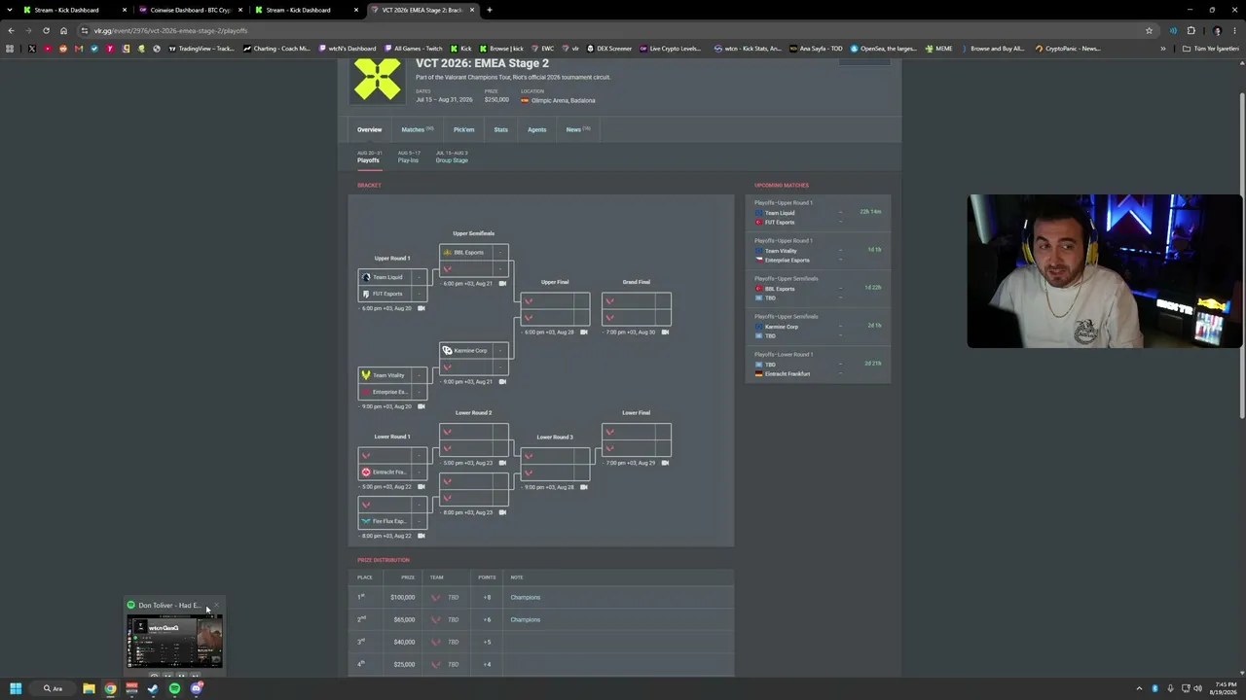Switch to the Coinwise Dashboard tab
The height and width of the screenshot is (700, 1246).
tap(190, 10)
